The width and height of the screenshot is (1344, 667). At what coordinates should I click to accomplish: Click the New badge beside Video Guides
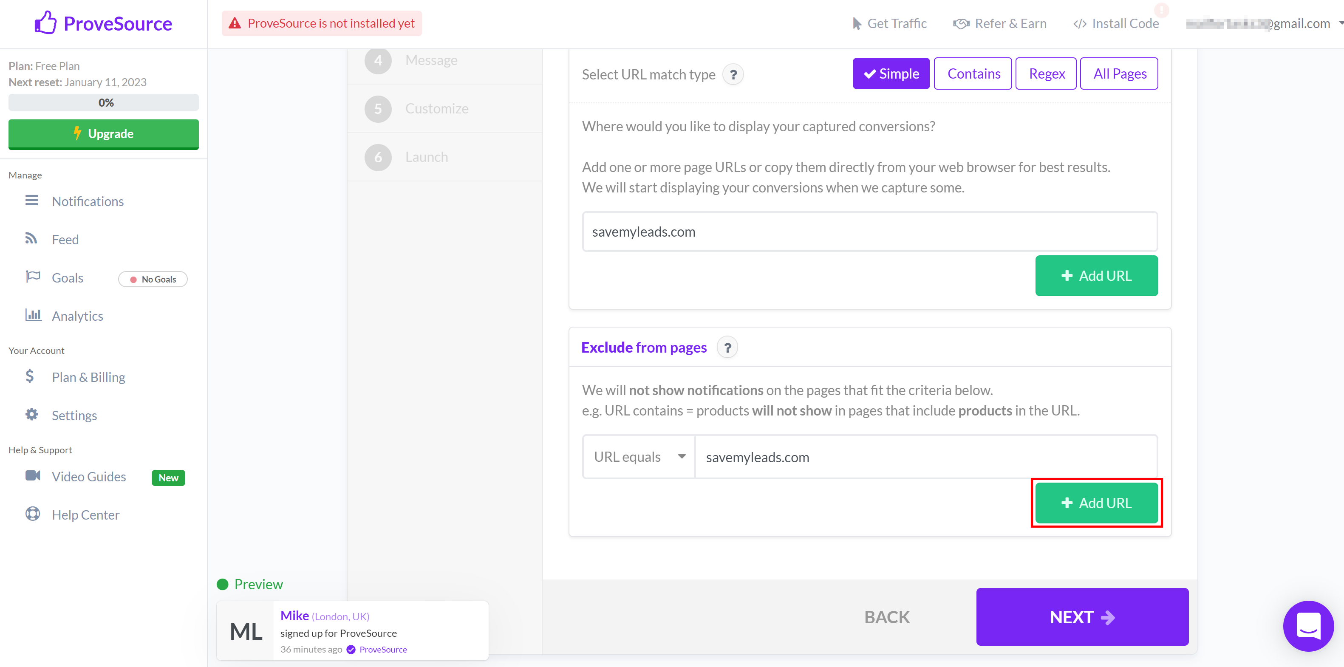168,478
